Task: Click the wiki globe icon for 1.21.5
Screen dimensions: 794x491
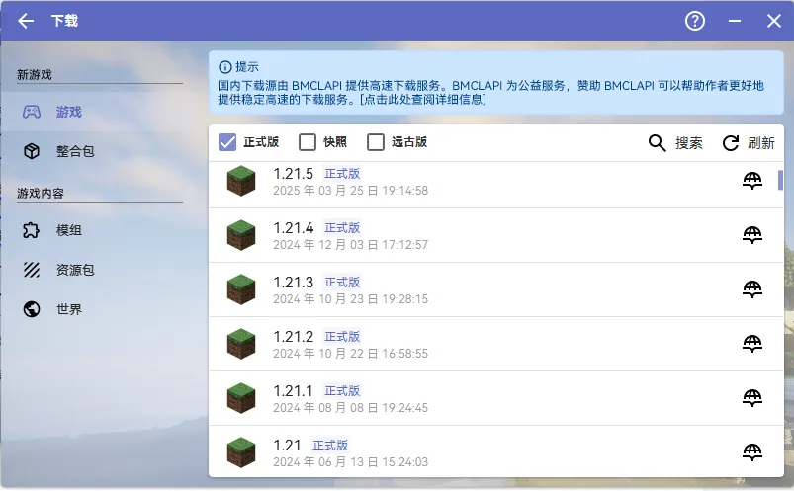Action: click(x=752, y=181)
